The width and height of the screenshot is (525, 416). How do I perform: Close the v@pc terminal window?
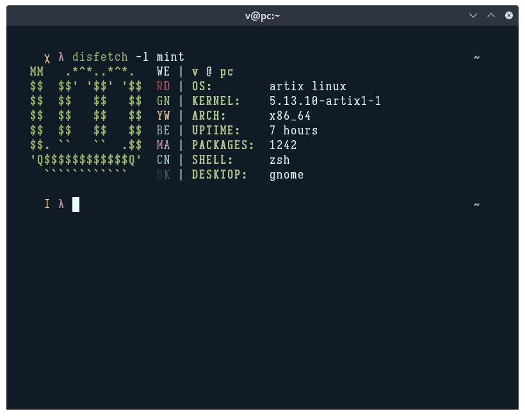pos(508,15)
